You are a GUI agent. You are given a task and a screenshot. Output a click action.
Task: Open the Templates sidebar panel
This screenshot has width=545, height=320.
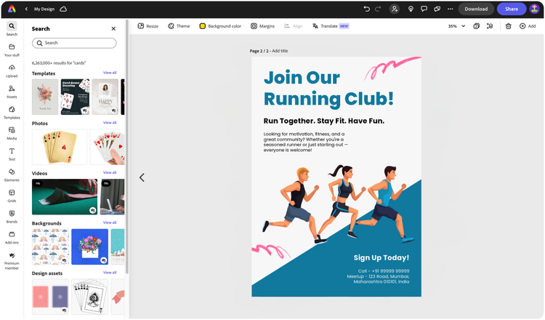[12, 113]
